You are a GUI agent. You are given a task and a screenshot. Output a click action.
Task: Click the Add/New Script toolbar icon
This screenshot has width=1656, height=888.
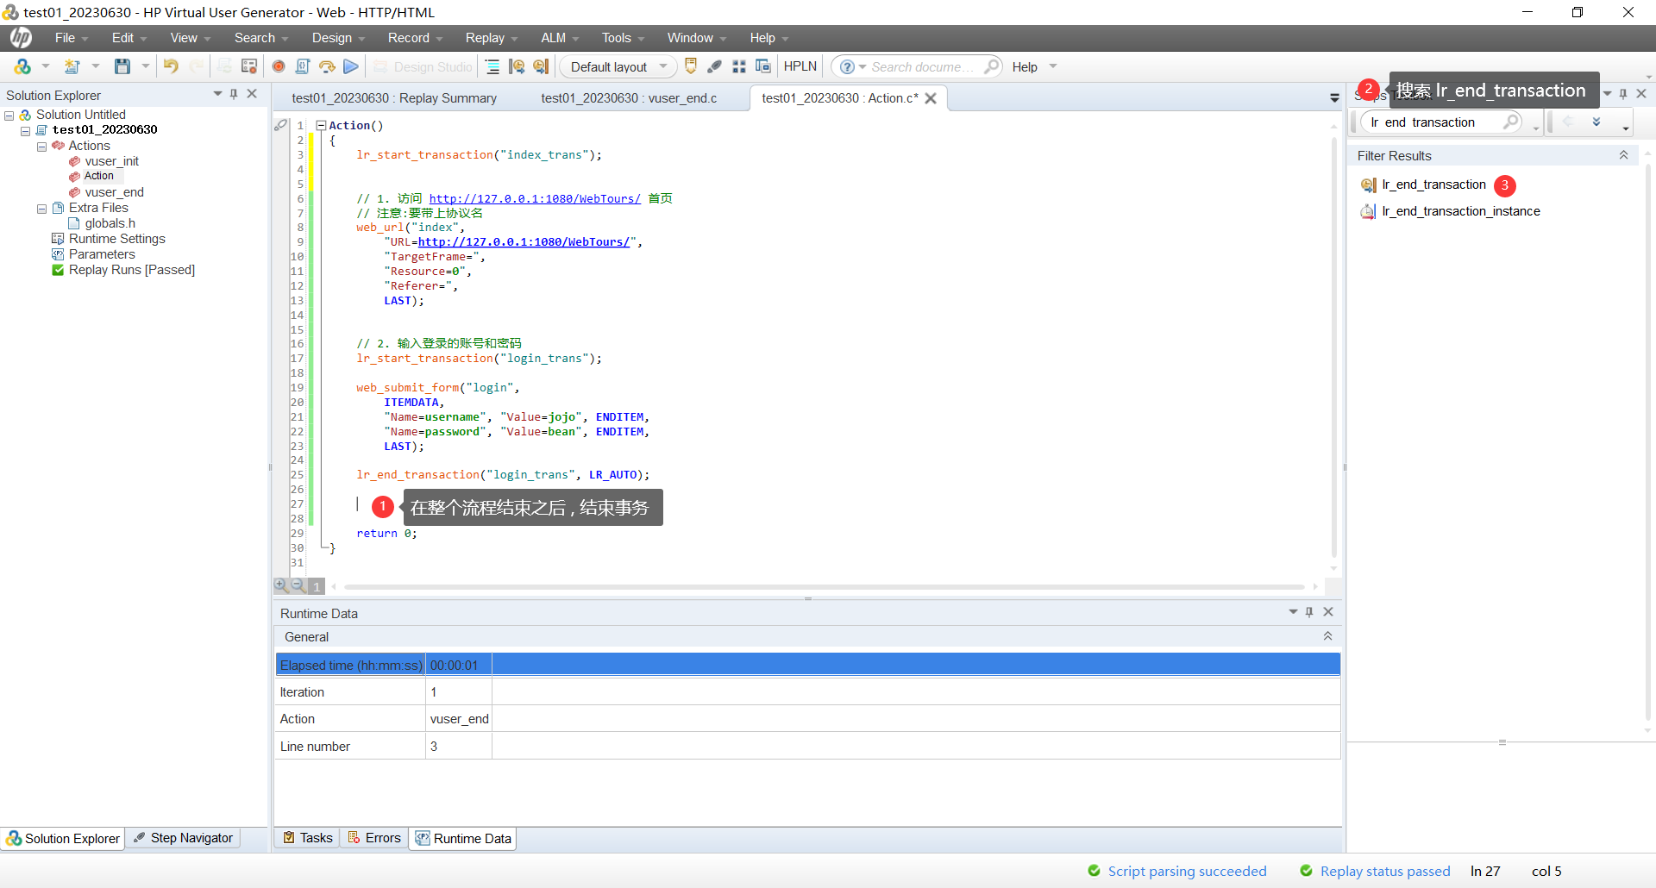click(72, 66)
